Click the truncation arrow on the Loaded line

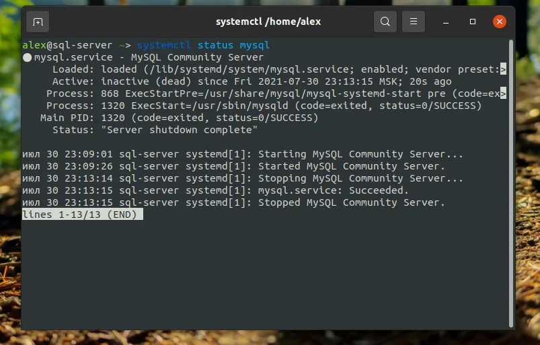[503, 69]
